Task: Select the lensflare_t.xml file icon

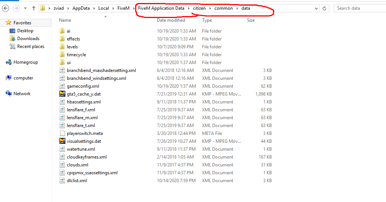Action: coord(62,125)
